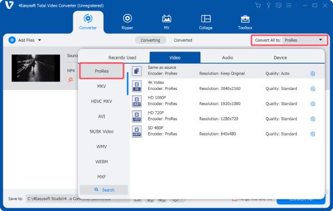Select the 4K Video preset icon

(x=137, y=86)
